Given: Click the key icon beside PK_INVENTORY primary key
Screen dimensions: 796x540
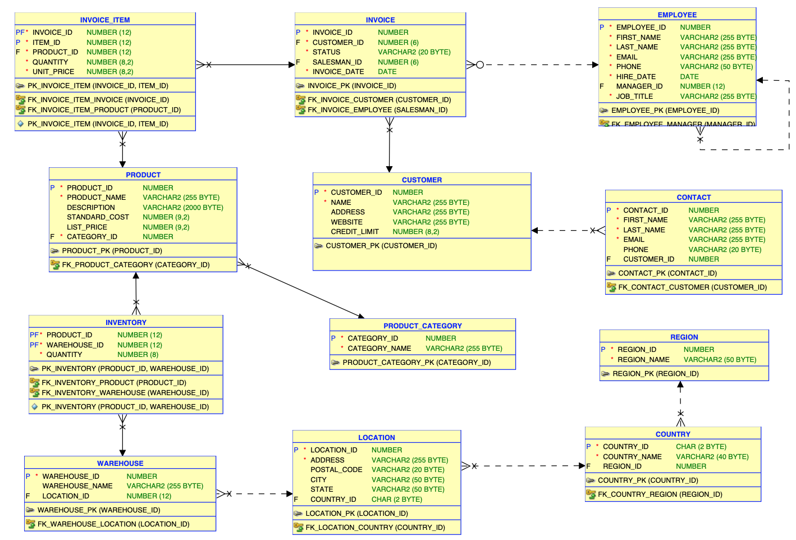Looking at the screenshot, I should click(x=34, y=369).
